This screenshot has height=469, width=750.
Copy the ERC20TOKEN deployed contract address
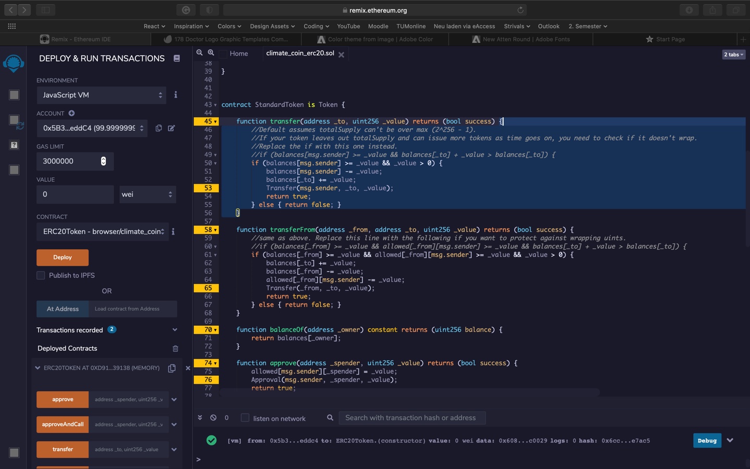[x=172, y=368]
